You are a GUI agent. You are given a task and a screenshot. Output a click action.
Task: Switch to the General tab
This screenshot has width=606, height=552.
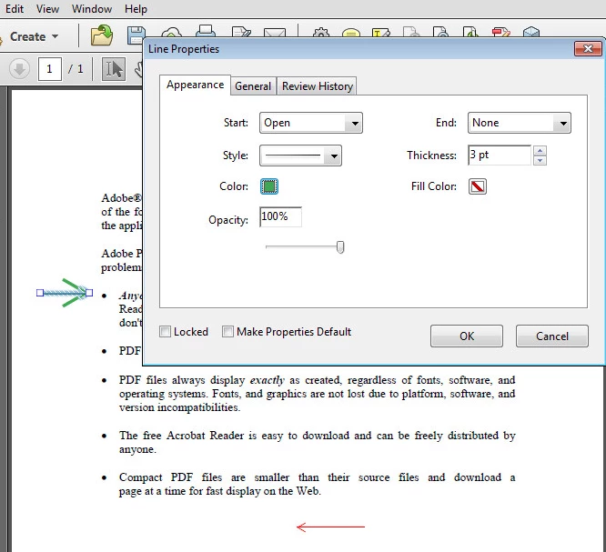253,85
